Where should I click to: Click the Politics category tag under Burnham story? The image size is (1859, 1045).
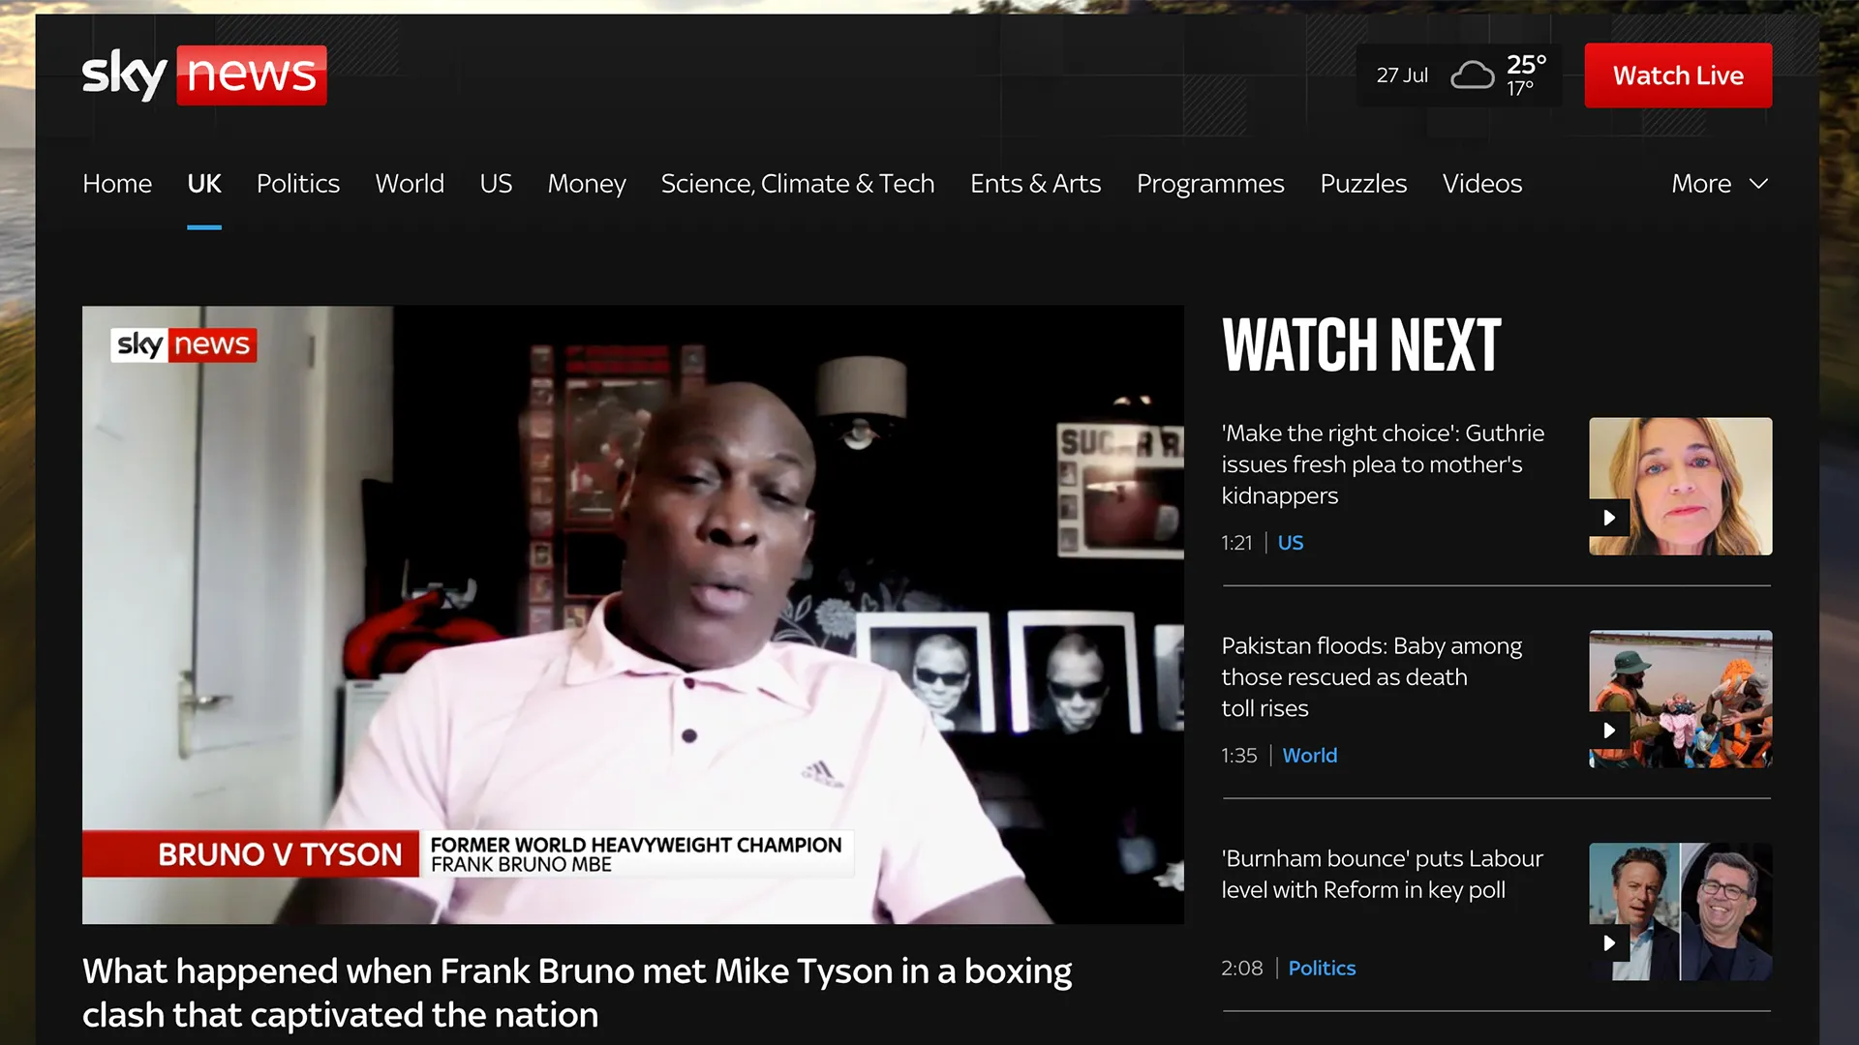1322,969
